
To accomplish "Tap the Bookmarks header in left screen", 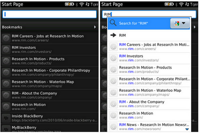I will pos(49,27).
